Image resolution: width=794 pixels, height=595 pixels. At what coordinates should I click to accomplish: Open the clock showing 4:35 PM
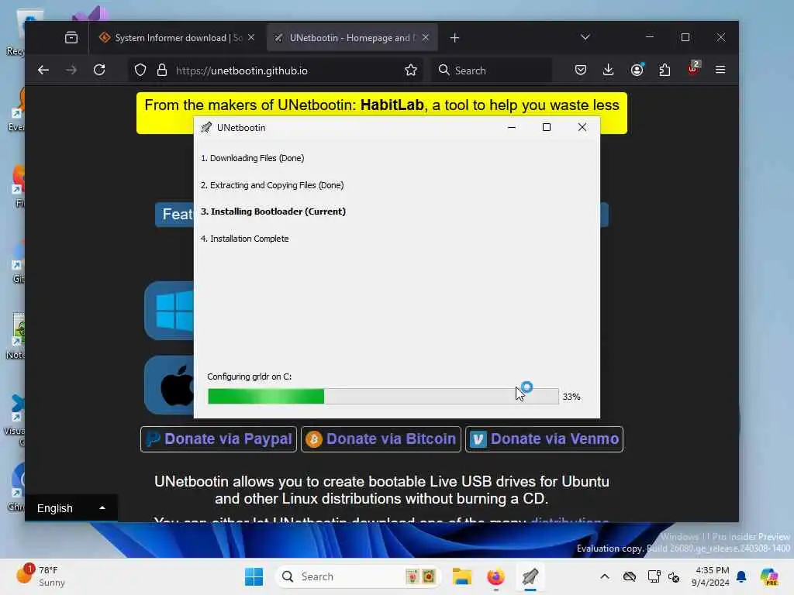712,576
